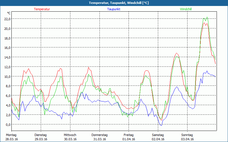The height and width of the screenshot is (142, 228).
Task: Click the 10,0 y-axis tick label
Action: pos(7,76)
